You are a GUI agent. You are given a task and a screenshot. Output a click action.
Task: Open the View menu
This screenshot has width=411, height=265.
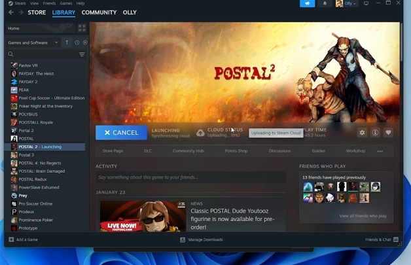(34, 3)
